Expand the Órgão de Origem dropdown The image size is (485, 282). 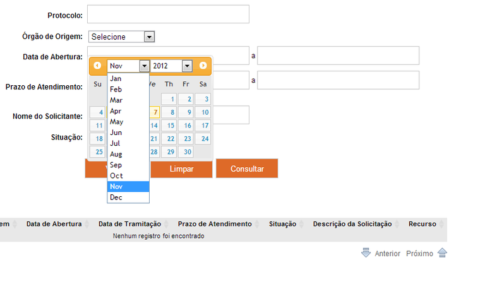(149, 37)
